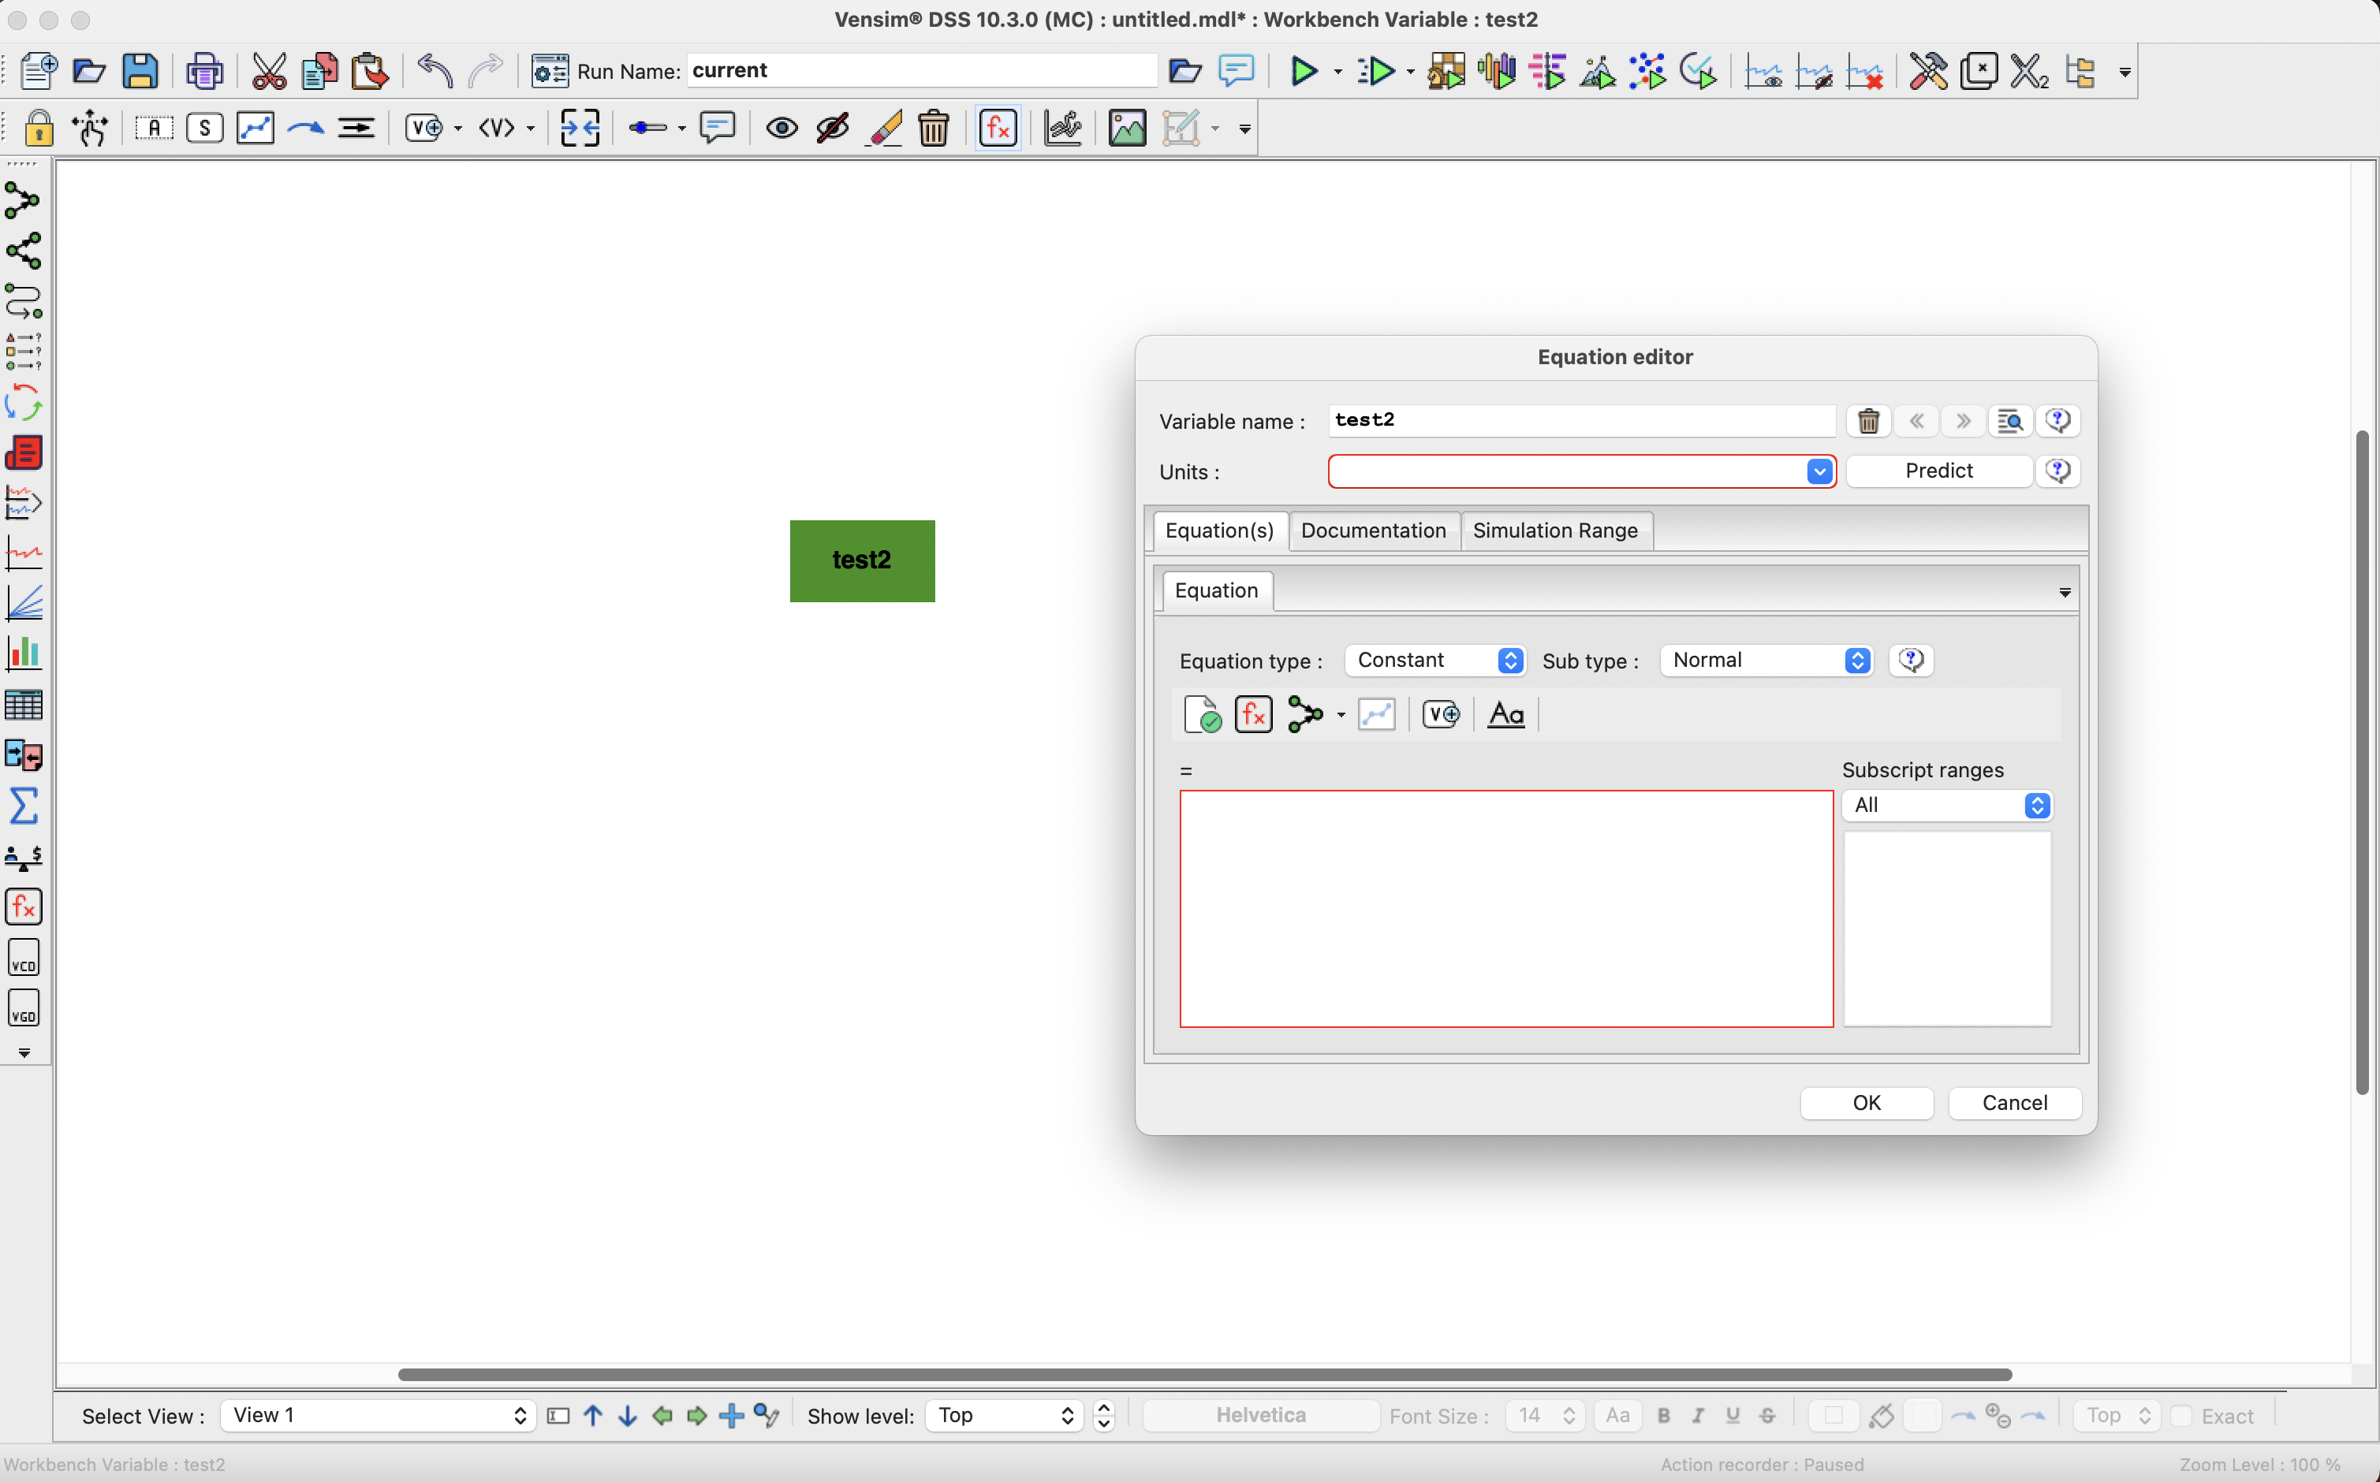Click search variable icon in Equation editor
Screen dimensions: 2380x1482
point(2009,422)
